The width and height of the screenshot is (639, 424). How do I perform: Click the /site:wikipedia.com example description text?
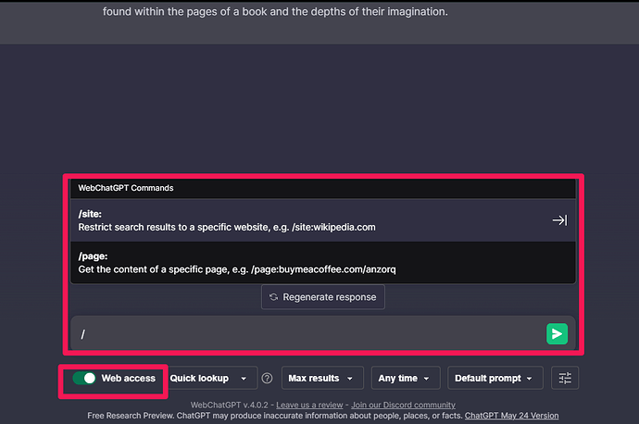tap(227, 227)
